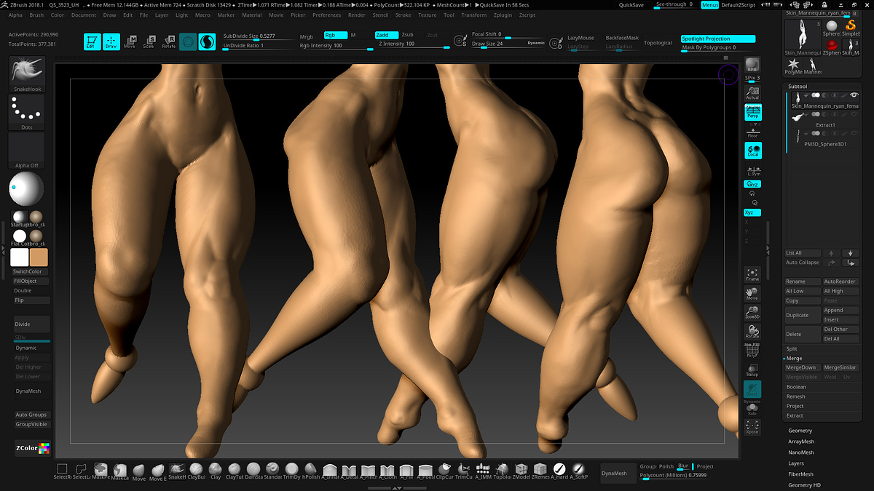Click the Auto Groups button
Viewport: 874px width, 491px height.
[32, 415]
